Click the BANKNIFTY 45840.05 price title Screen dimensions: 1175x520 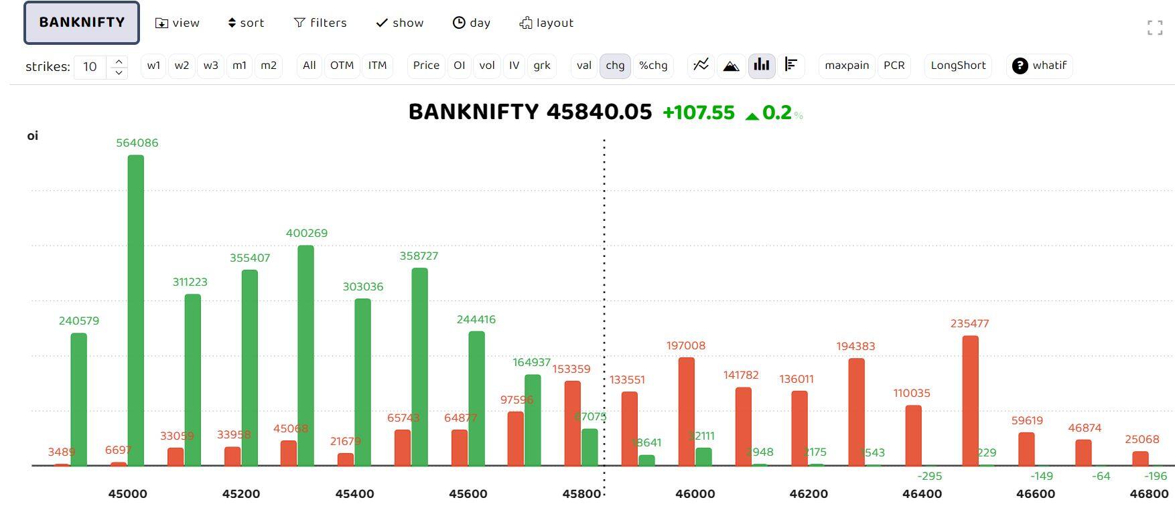[x=530, y=112]
